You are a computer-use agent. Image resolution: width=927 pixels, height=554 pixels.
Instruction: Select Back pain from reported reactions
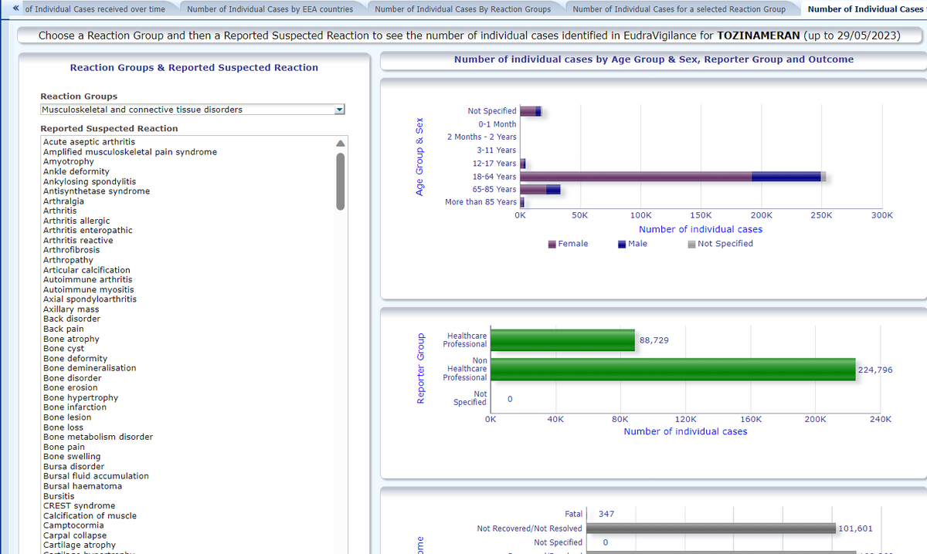tap(63, 329)
